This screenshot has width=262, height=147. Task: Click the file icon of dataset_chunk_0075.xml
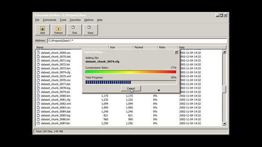[38, 76]
